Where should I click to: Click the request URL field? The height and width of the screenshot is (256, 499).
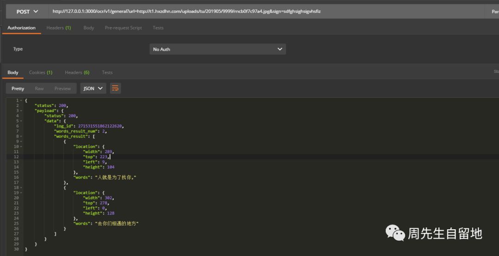(266, 12)
